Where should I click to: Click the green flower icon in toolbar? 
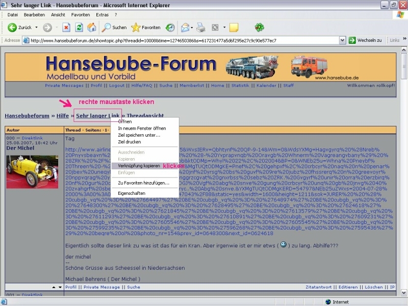click(259, 27)
